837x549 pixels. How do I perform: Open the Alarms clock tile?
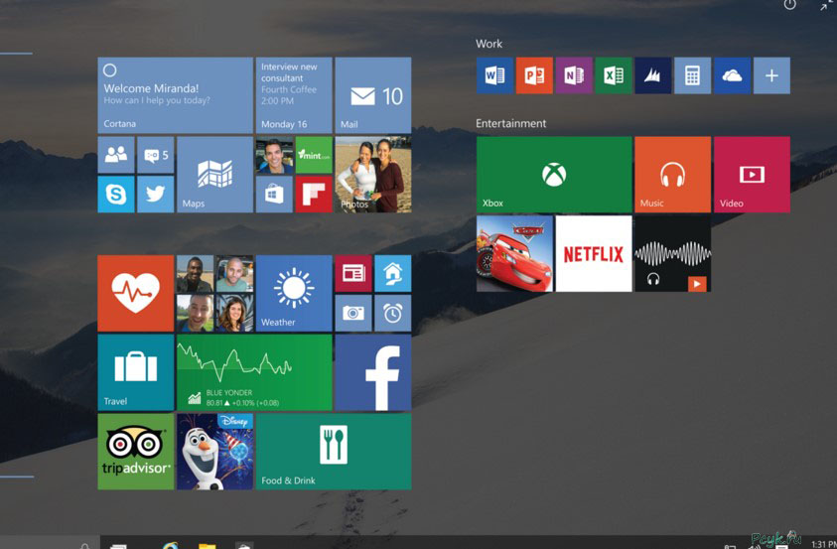(x=393, y=313)
